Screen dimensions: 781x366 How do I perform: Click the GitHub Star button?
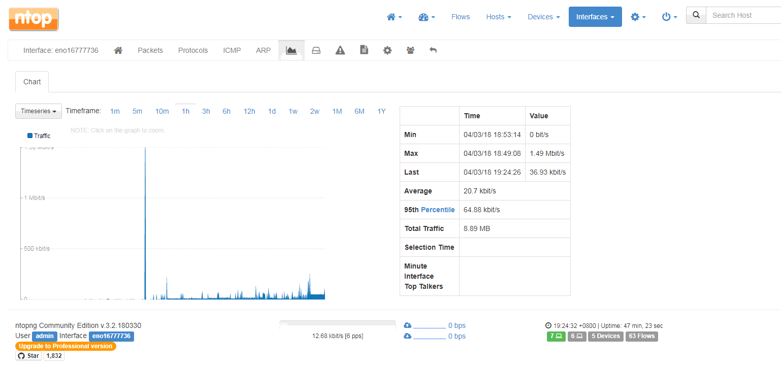tap(29, 356)
